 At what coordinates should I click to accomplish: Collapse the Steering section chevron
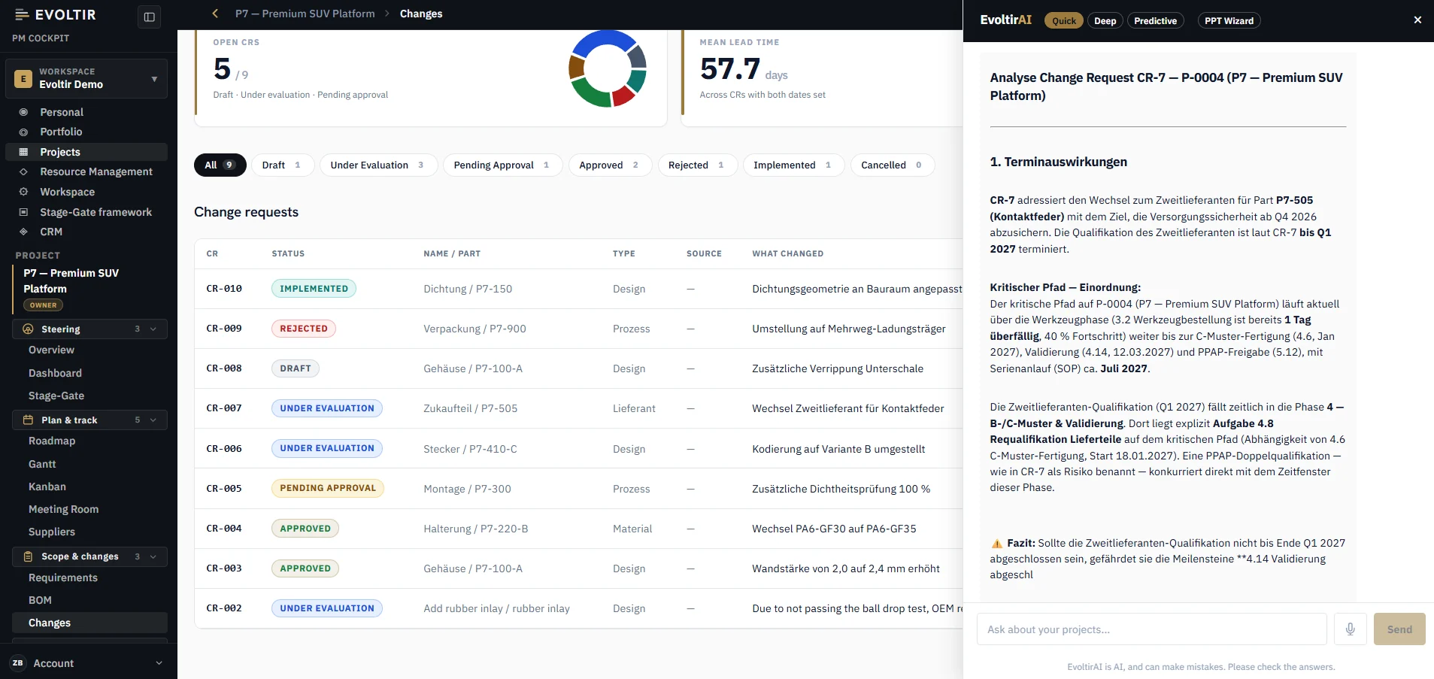(x=153, y=329)
